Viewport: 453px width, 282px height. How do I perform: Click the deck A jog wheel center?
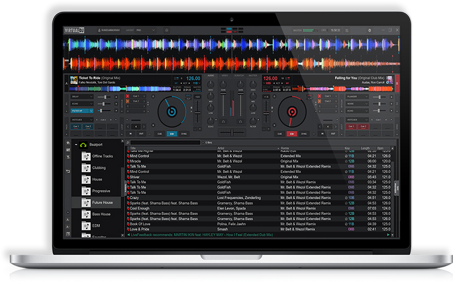(172, 112)
